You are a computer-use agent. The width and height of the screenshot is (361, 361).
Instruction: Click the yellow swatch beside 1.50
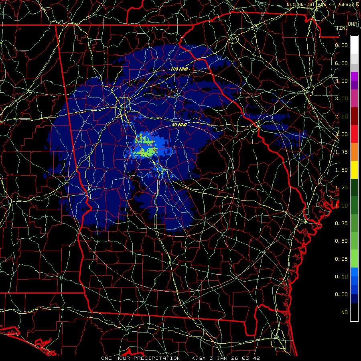click(354, 170)
